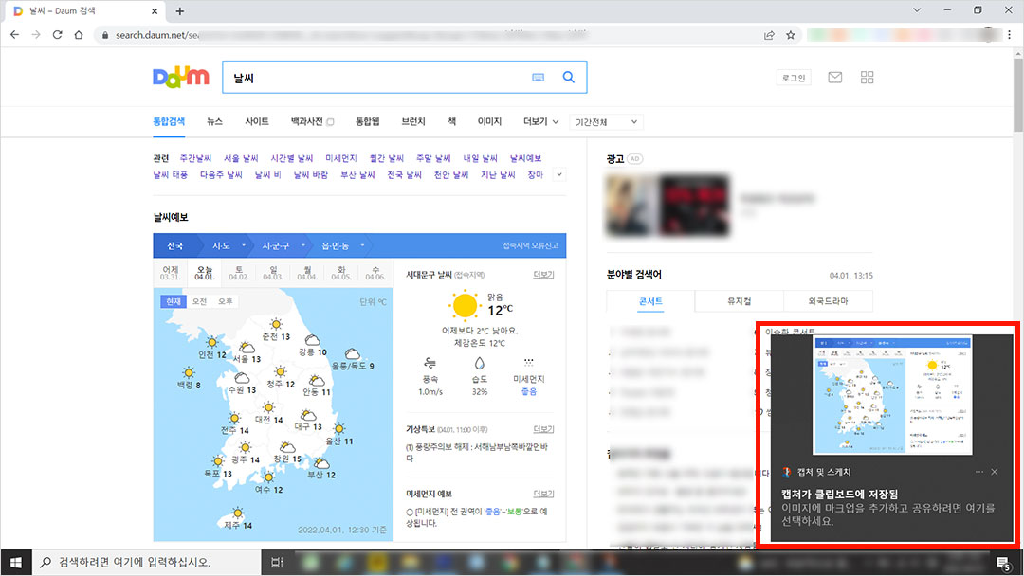Select 오늘 04.01 date
This screenshot has height=576, width=1024.
pyautogui.click(x=205, y=273)
